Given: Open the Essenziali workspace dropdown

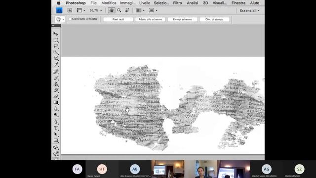Looking at the screenshot, I should pos(250,10).
